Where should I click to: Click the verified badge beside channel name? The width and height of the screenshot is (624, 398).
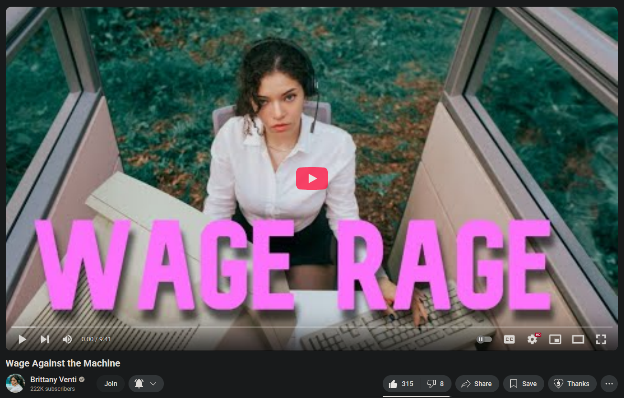82,380
